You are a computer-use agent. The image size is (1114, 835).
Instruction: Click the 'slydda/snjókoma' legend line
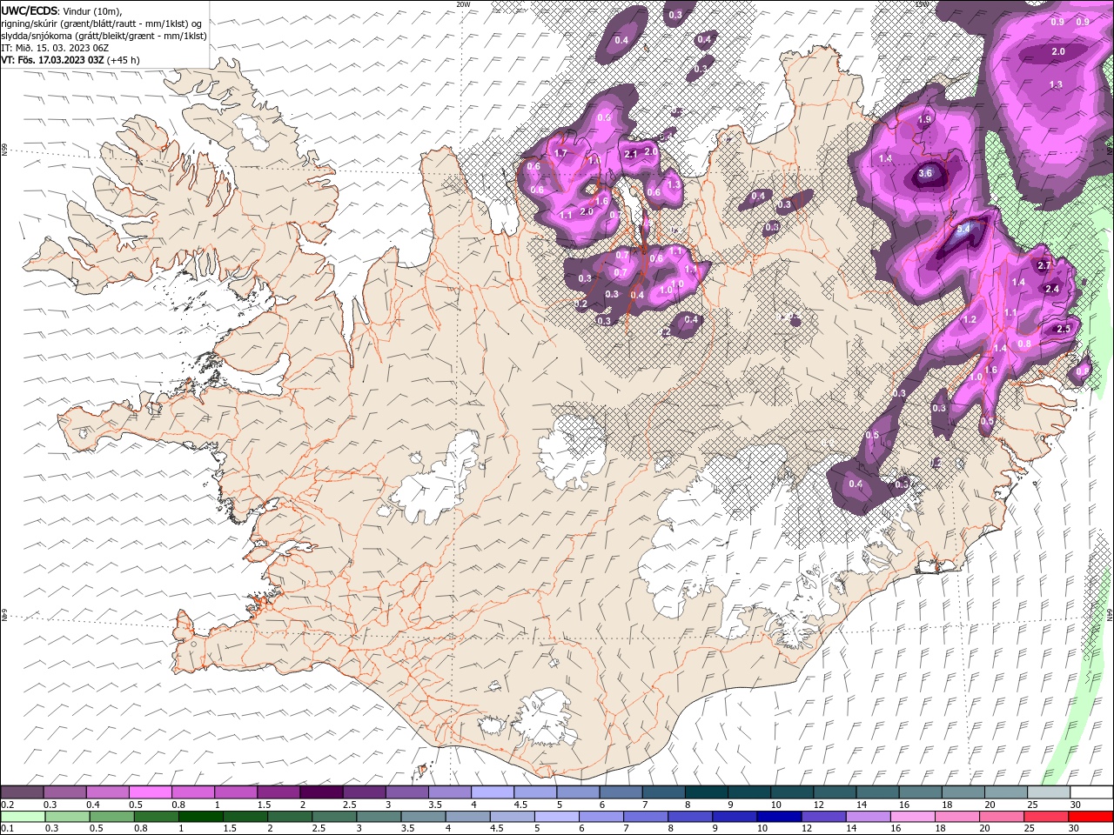[104, 36]
